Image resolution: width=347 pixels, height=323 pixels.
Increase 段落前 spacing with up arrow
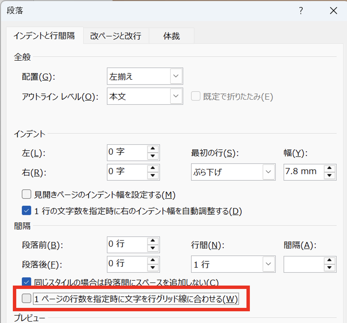153,241
